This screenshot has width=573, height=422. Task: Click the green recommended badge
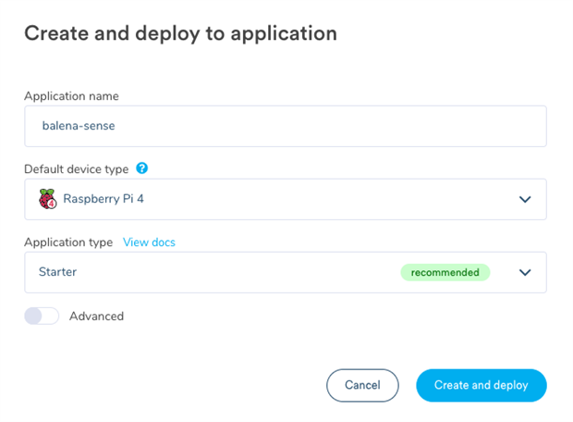tap(445, 272)
